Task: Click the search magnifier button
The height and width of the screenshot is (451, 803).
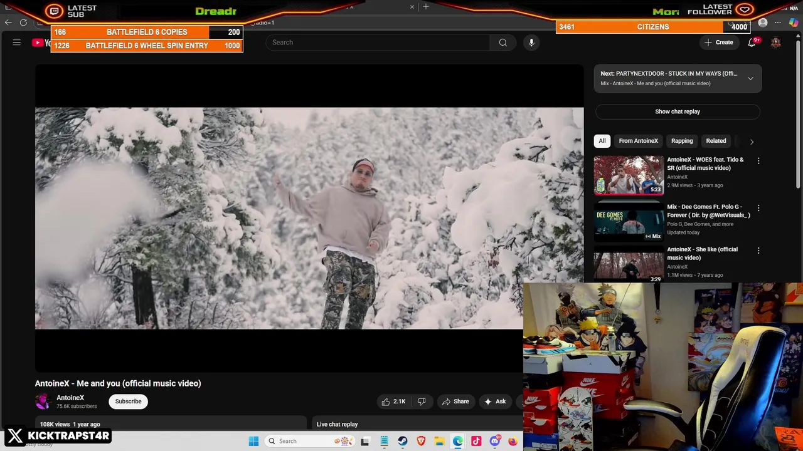Action: (503, 43)
